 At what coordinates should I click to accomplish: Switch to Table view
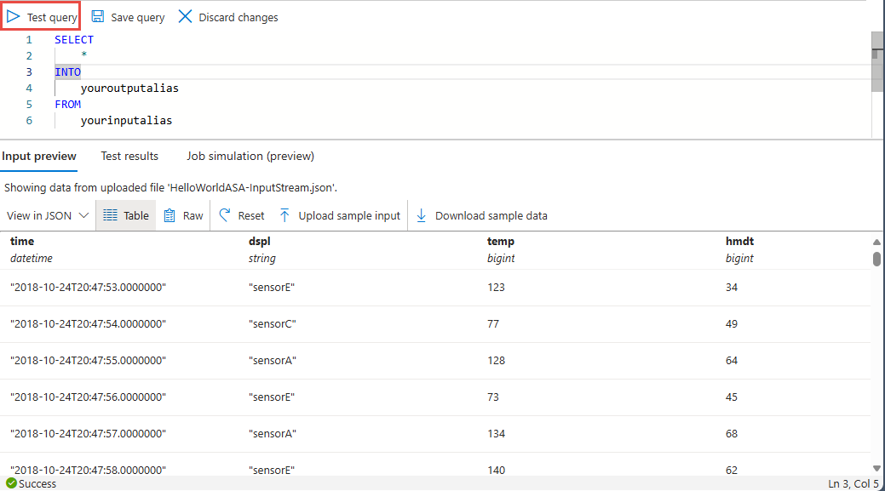pos(126,215)
